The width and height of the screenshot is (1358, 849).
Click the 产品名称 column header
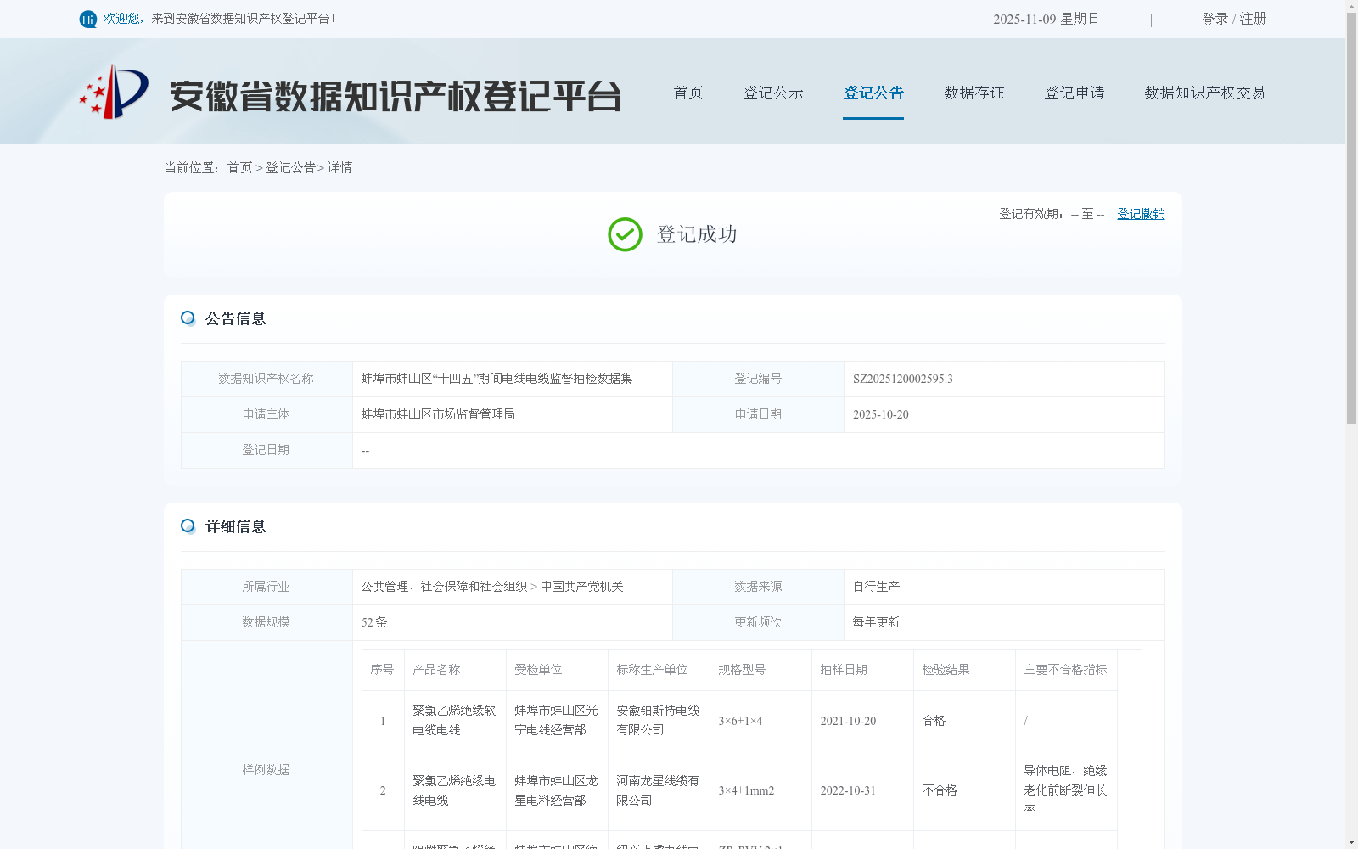point(436,670)
